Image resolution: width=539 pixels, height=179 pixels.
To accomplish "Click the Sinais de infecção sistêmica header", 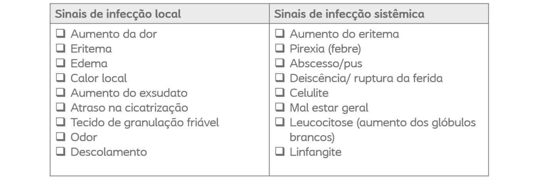I will pyautogui.click(x=350, y=14).
